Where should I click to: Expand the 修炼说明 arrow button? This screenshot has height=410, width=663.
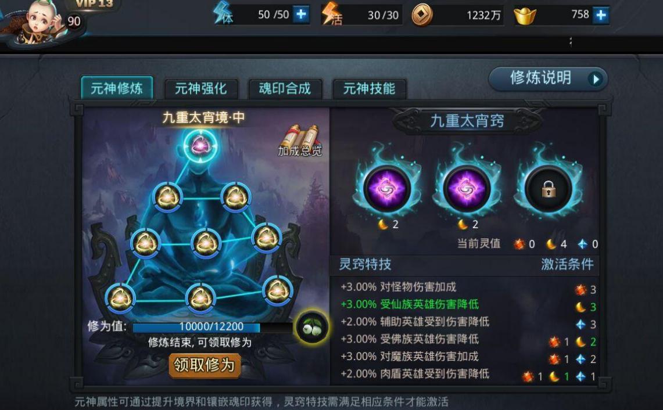[596, 78]
